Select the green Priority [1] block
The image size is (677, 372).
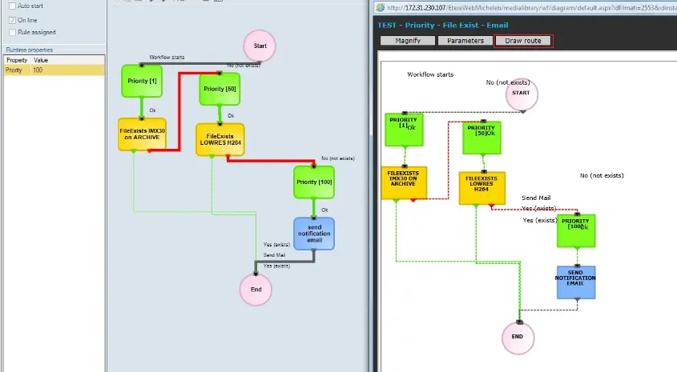pos(142,82)
